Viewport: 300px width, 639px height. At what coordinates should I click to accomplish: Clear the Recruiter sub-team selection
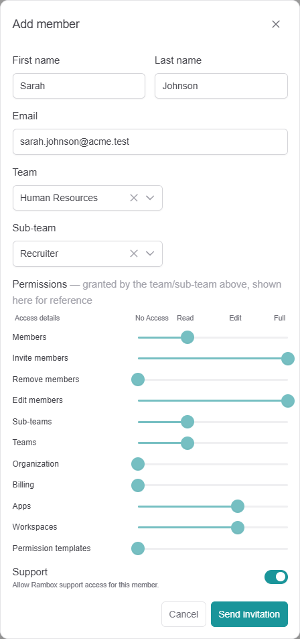tap(134, 253)
